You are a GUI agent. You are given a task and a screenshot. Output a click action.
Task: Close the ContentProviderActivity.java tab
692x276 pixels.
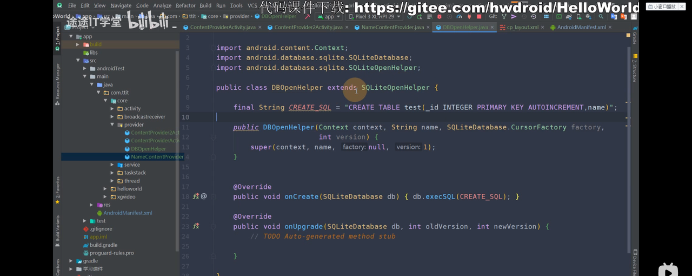(261, 27)
